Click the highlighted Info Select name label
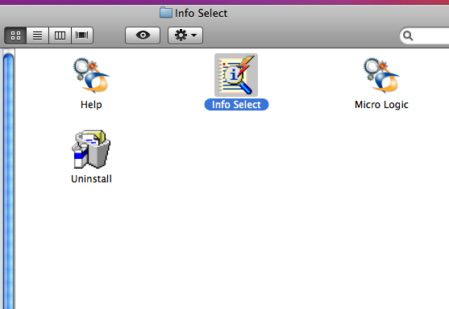The height and width of the screenshot is (309, 449). pos(236,105)
